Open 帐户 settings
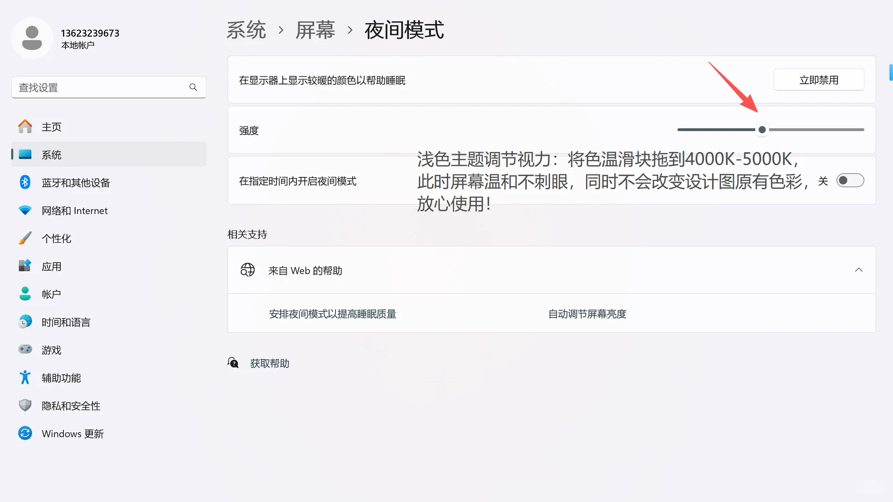This screenshot has width=893, height=502. 51,294
